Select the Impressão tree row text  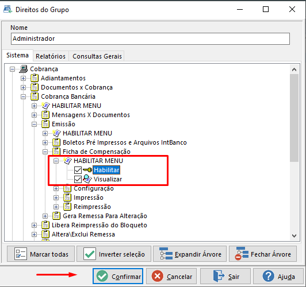click(x=89, y=197)
